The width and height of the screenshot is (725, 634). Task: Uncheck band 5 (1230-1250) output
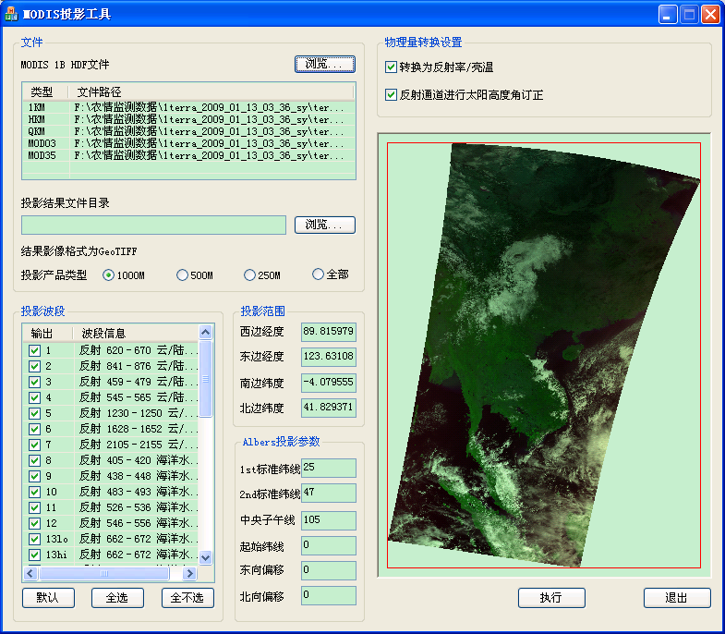(34, 413)
